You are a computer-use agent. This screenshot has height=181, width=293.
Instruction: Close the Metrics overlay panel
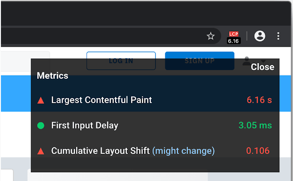[x=262, y=67]
